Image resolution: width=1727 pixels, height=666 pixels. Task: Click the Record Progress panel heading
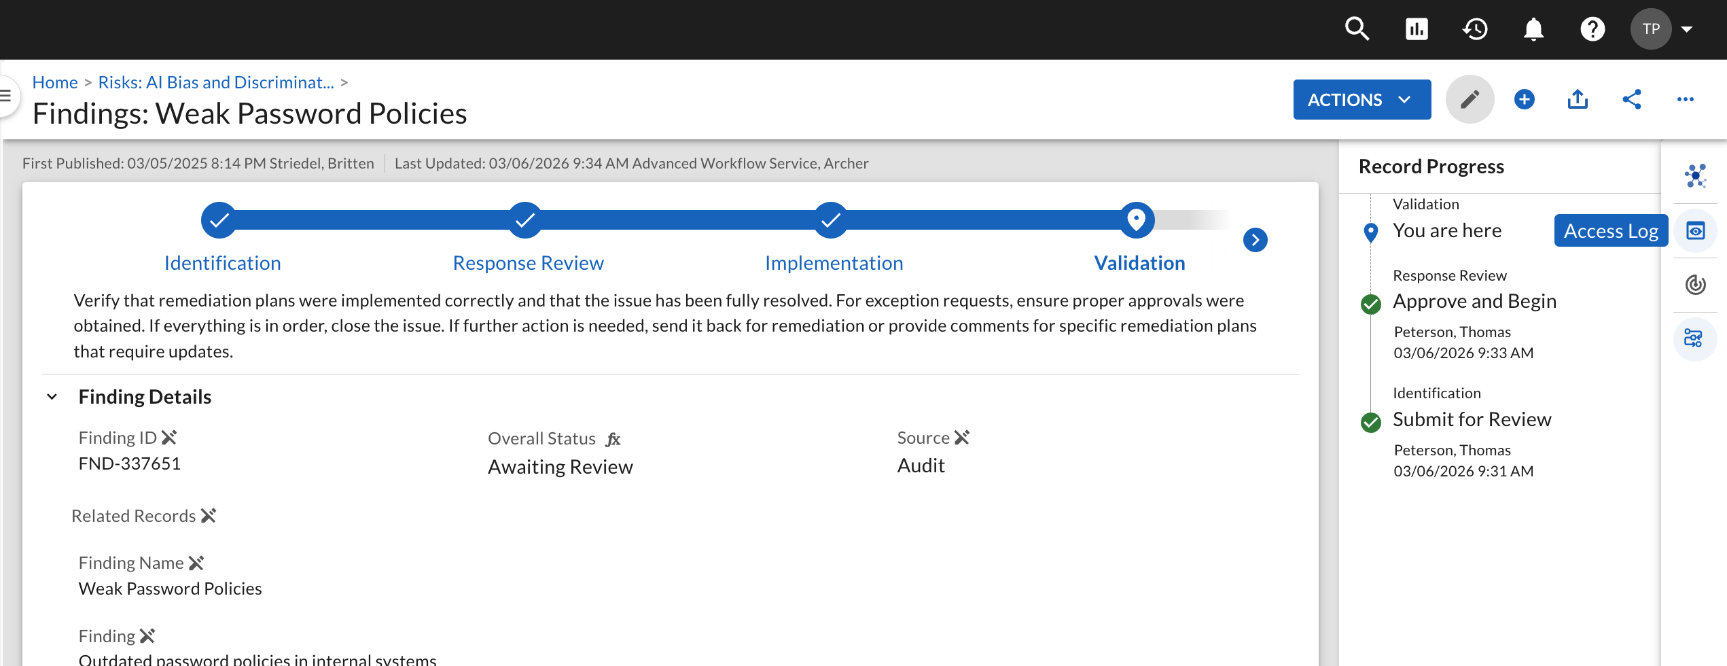[x=1431, y=166]
